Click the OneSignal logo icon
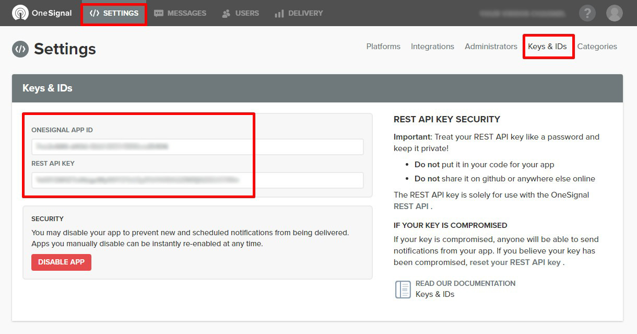 tap(20, 13)
